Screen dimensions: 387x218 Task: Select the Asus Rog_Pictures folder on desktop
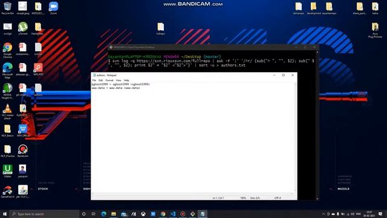375,30
